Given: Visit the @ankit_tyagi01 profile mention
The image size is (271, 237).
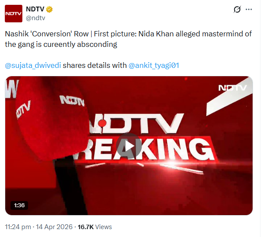Looking at the screenshot, I should point(153,65).
